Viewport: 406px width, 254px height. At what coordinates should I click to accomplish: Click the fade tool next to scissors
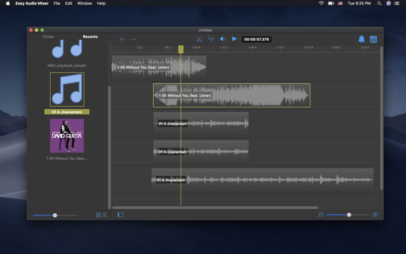point(210,39)
